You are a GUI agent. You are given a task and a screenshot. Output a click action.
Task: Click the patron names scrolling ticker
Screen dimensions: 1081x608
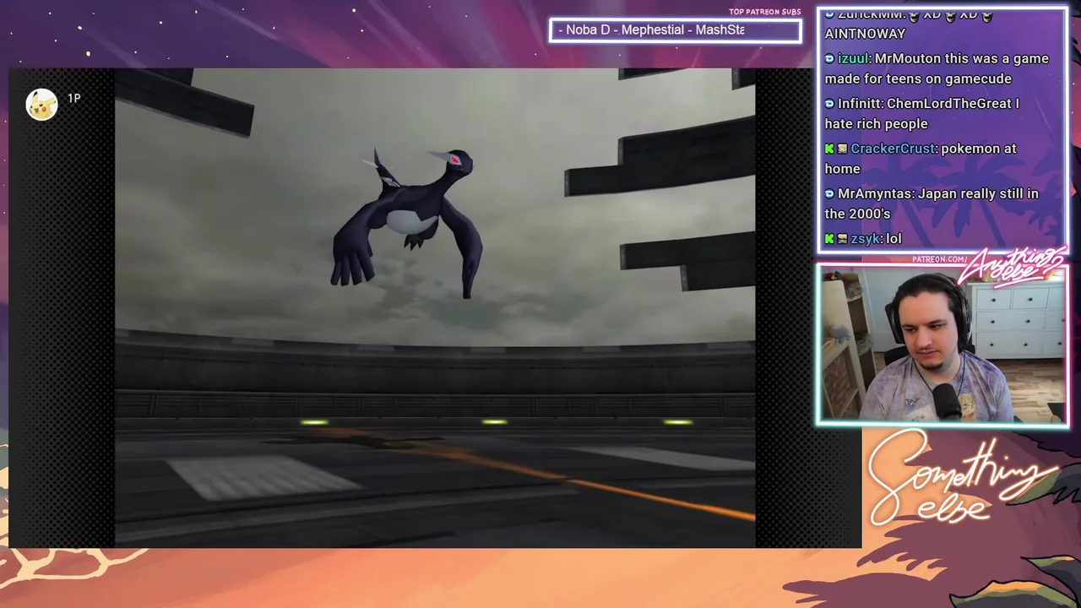pos(675,30)
